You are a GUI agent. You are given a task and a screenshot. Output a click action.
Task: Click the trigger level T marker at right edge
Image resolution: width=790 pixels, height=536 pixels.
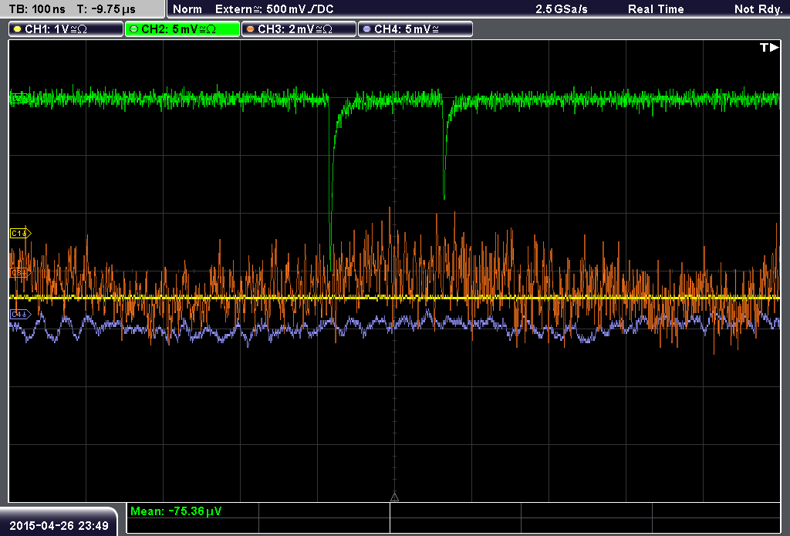point(769,47)
